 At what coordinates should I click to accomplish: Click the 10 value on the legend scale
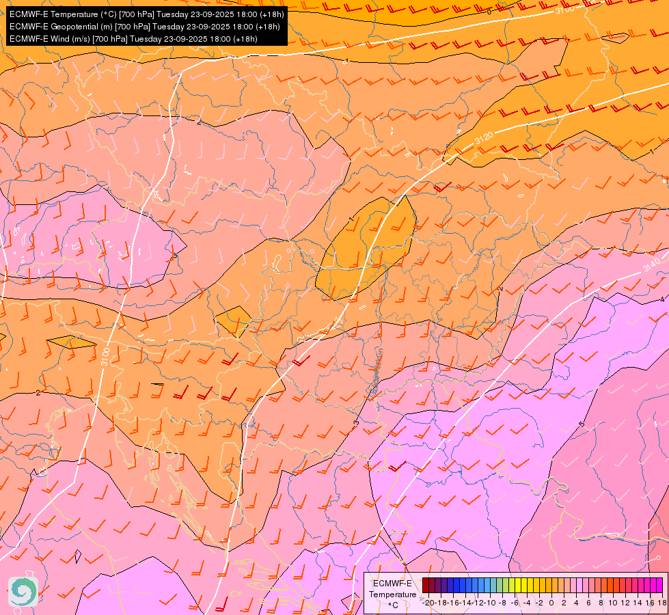point(613,603)
